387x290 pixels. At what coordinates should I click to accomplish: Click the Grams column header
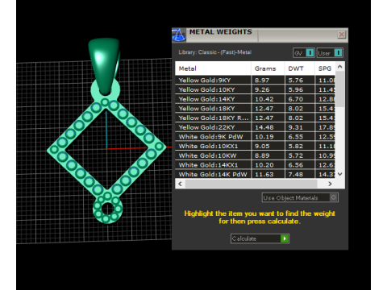point(268,68)
